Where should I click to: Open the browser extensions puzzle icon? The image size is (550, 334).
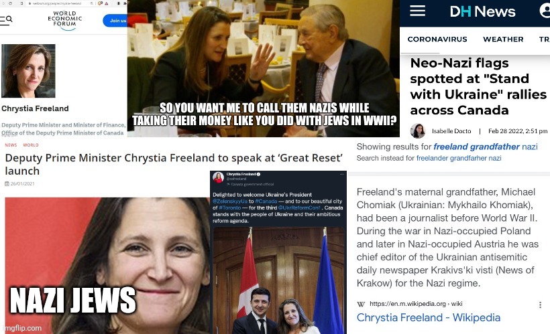click(125, 3)
